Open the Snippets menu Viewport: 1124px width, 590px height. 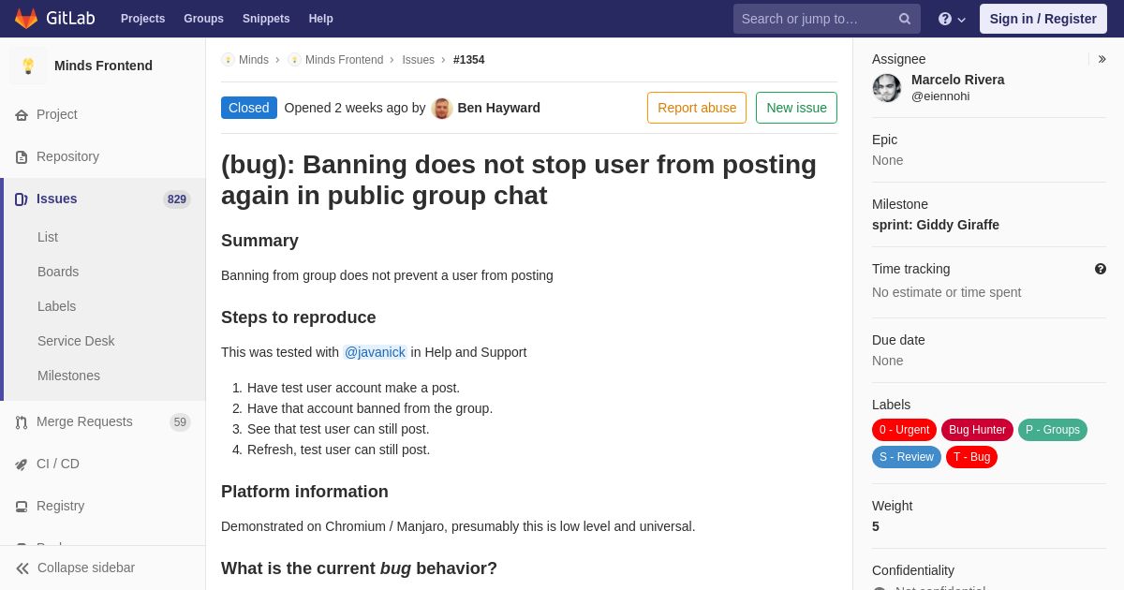[266, 19]
